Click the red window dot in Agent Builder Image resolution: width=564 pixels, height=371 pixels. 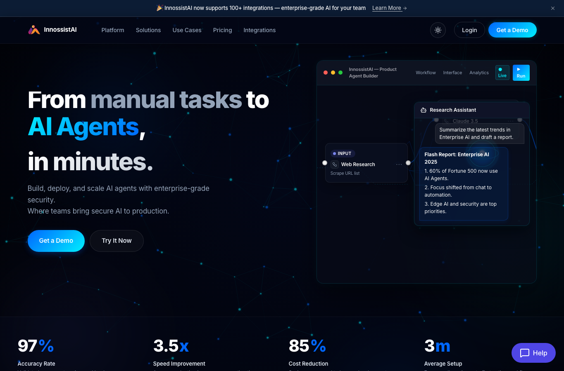tap(326, 73)
